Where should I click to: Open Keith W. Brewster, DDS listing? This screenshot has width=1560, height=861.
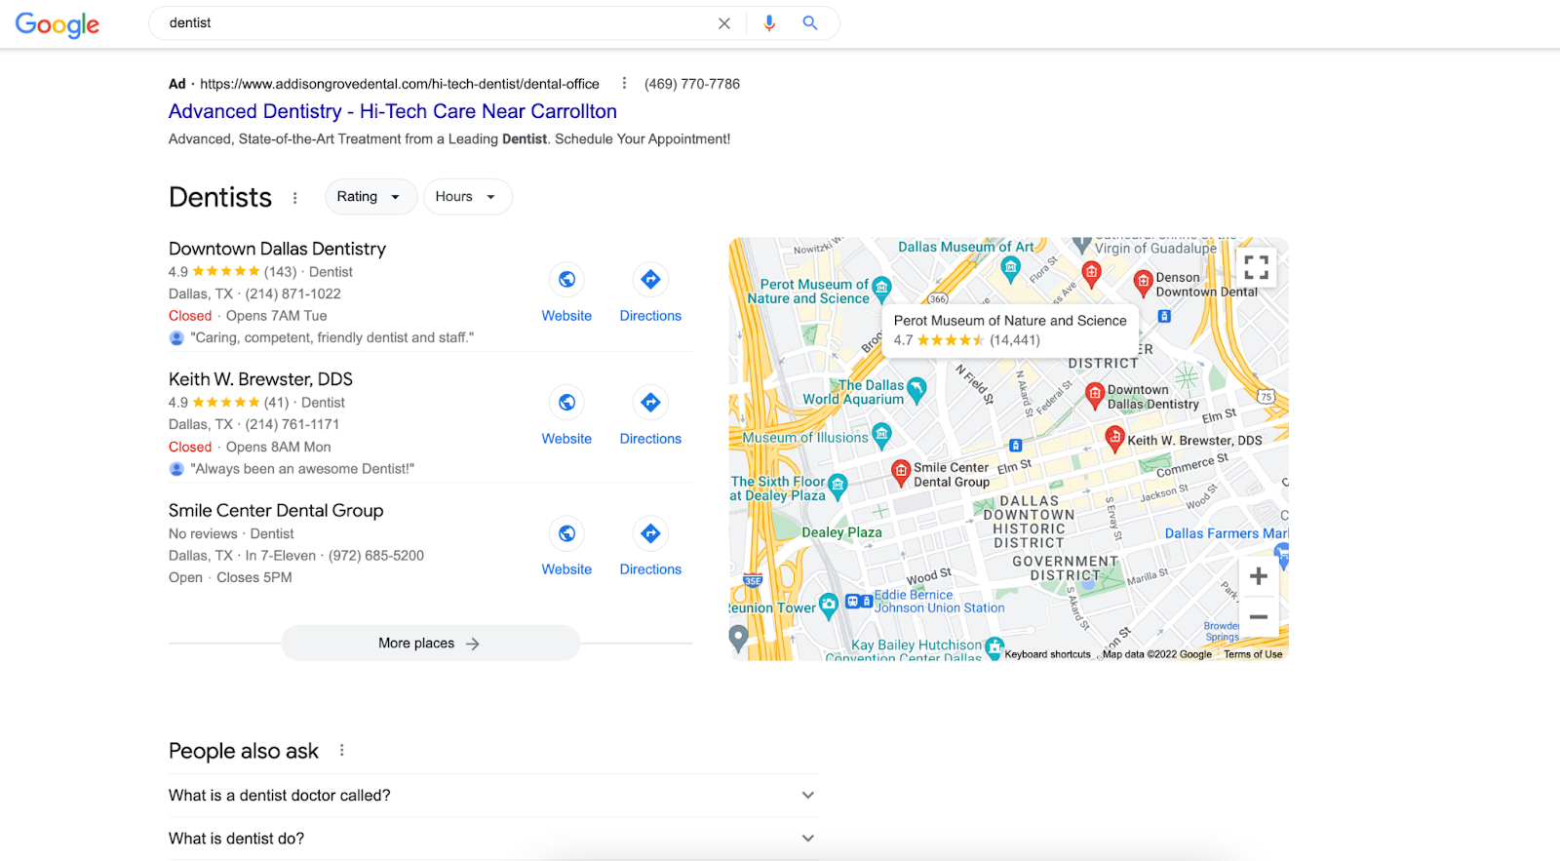[x=260, y=379]
